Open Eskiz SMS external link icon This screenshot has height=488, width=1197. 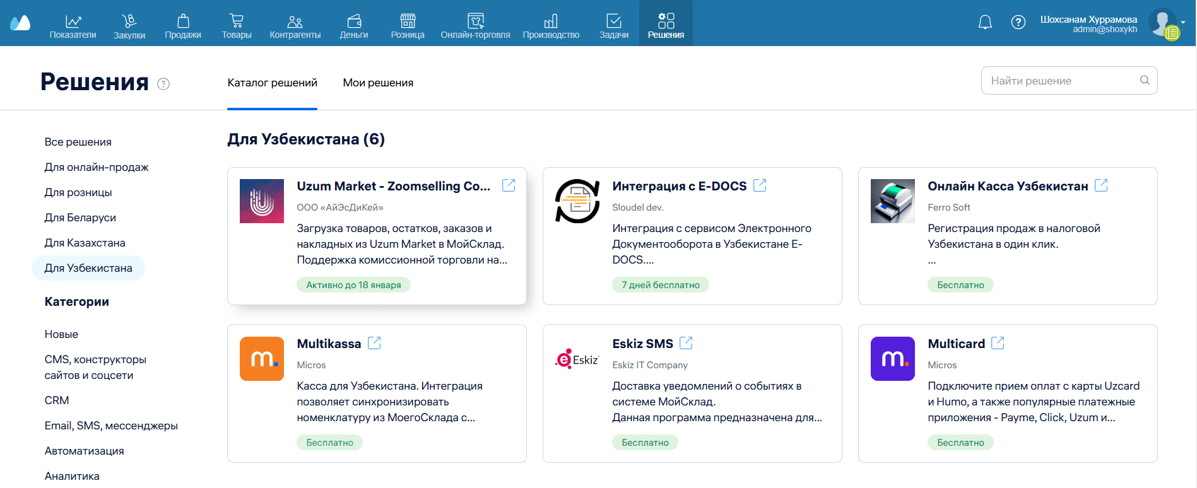(686, 343)
